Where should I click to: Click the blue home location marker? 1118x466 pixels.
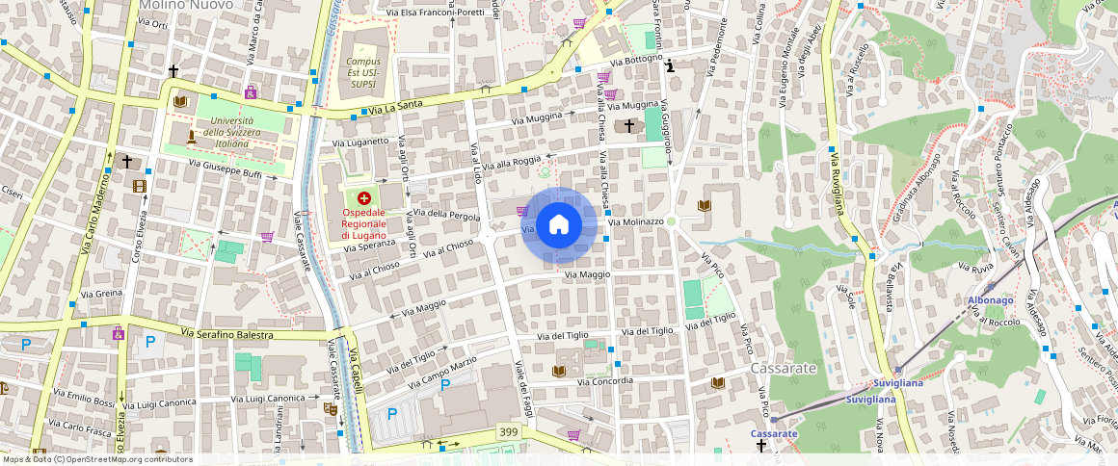pos(558,225)
